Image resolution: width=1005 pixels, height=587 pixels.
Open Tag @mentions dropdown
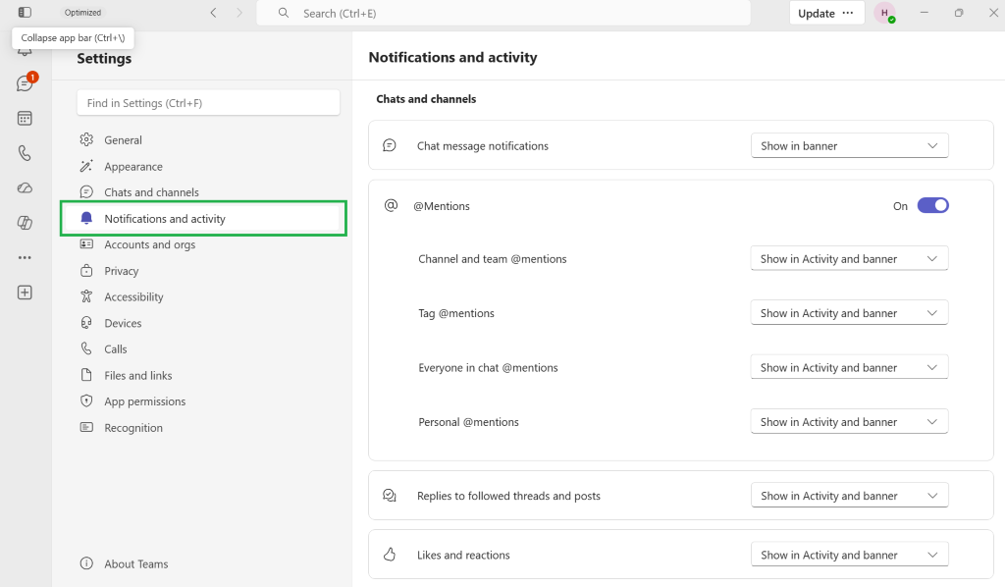(x=849, y=313)
